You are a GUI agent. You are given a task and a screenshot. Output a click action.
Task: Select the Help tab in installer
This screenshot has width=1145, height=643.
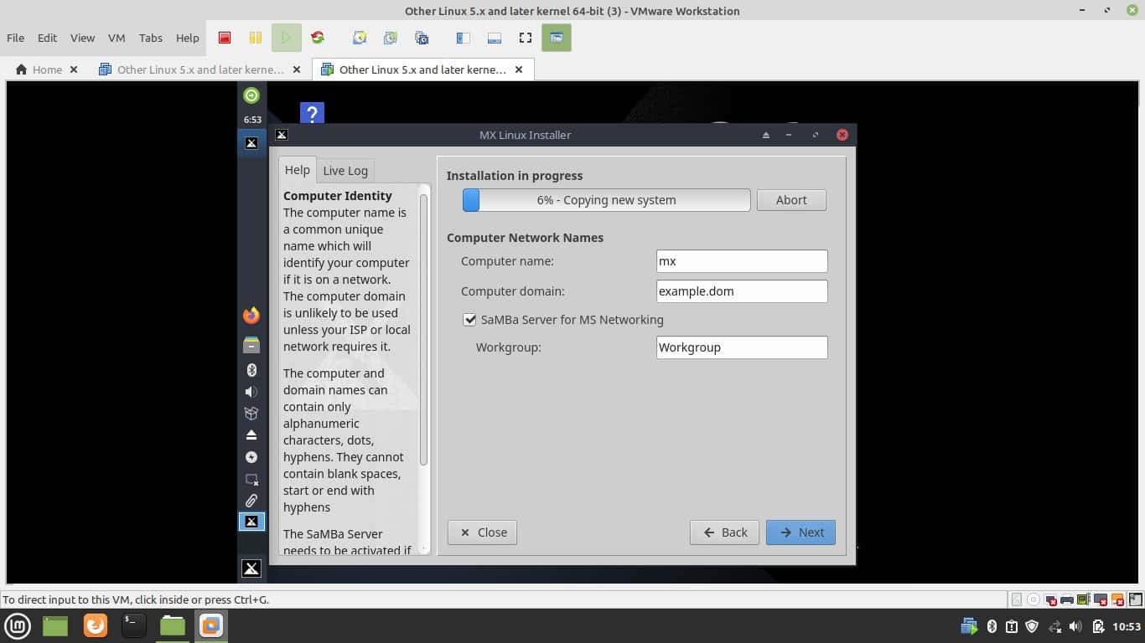(x=297, y=170)
